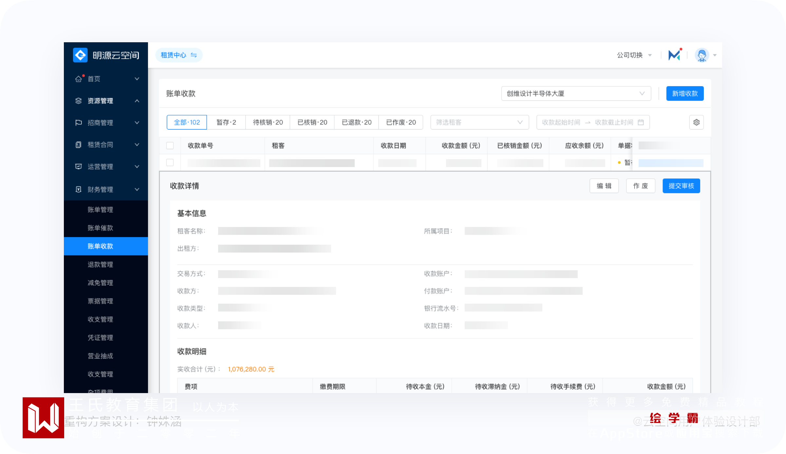Open the 筛选租客 tenant filter dropdown
The height and width of the screenshot is (454, 786).
point(479,122)
